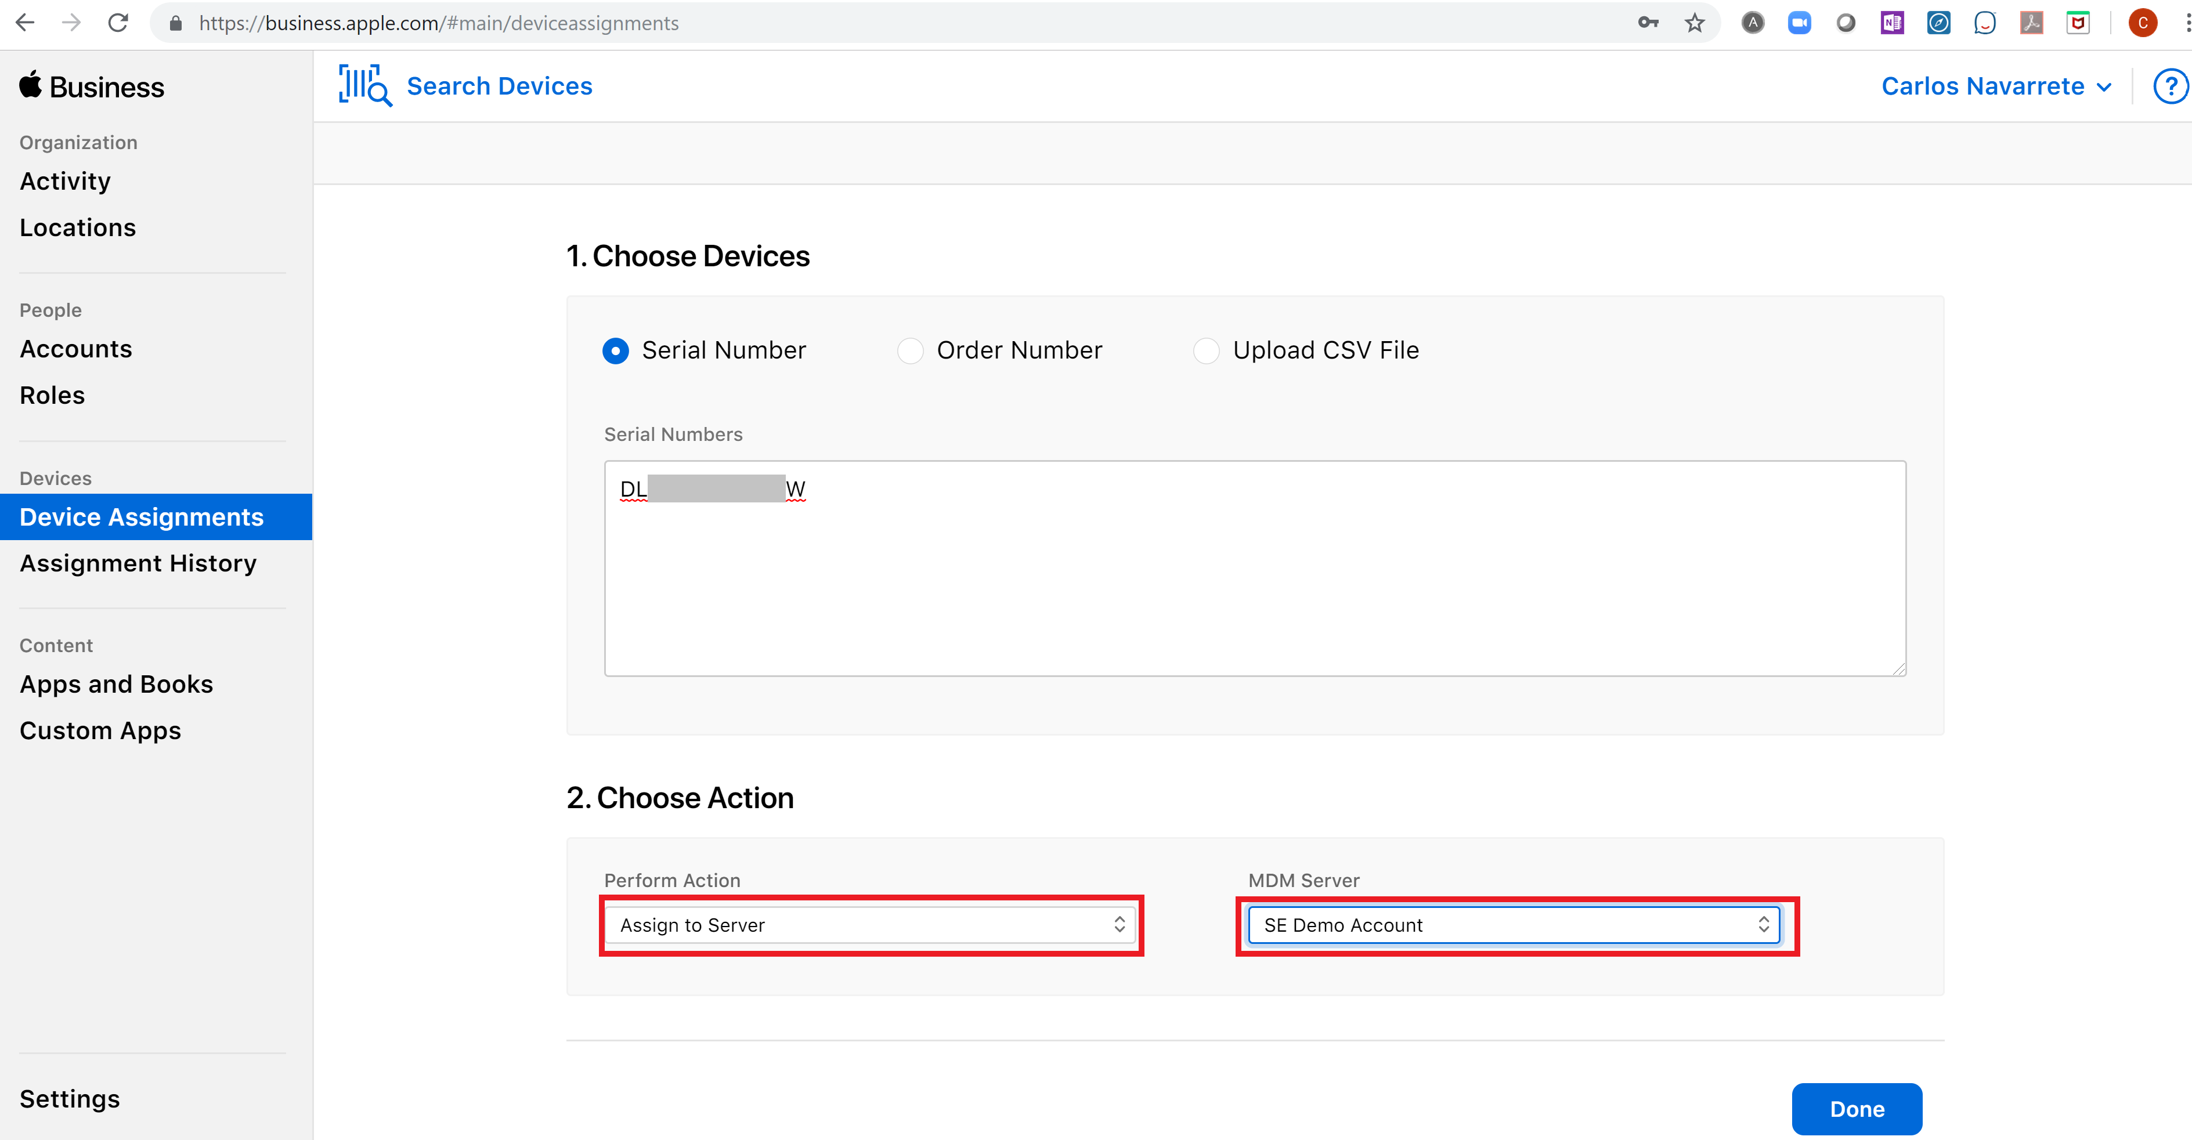Click the Done button

click(x=1857, y=1109)
